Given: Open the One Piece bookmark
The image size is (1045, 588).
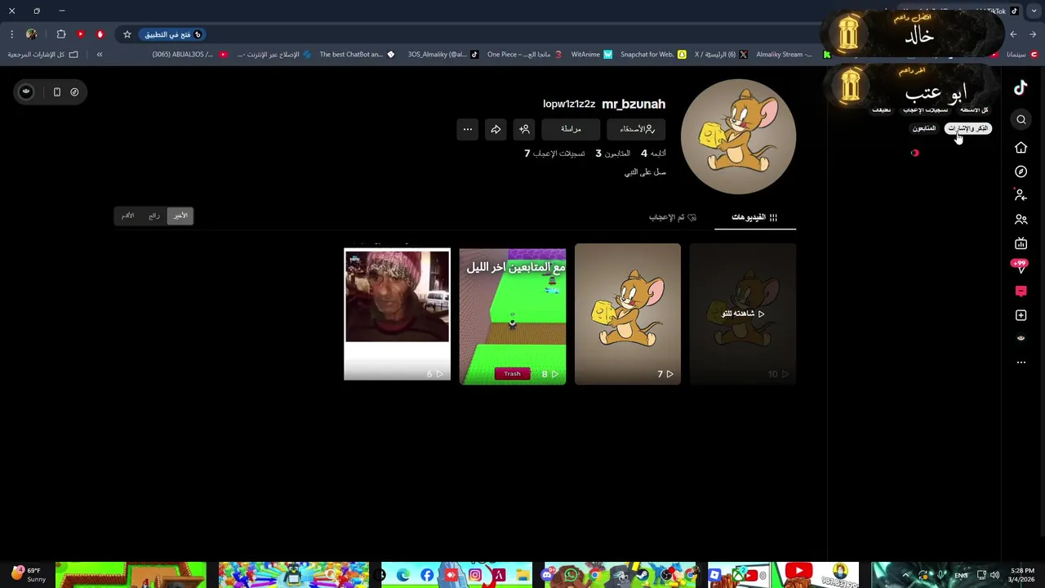Looking at the screenshot, I should [524, 55].
